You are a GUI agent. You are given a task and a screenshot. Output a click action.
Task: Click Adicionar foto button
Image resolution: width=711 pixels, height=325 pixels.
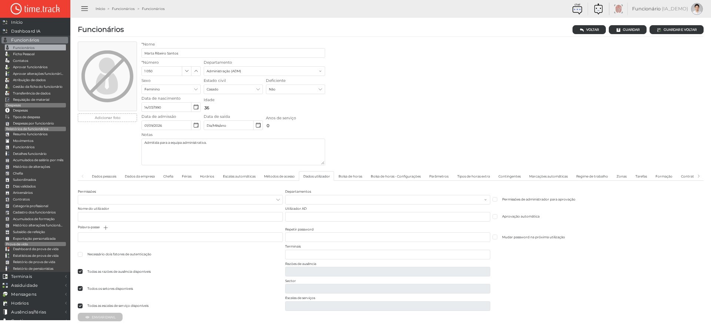107,118
